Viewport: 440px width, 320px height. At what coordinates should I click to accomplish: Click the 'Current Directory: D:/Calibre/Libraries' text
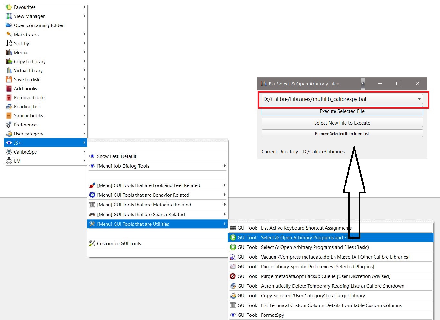click(x=303, y=152)
